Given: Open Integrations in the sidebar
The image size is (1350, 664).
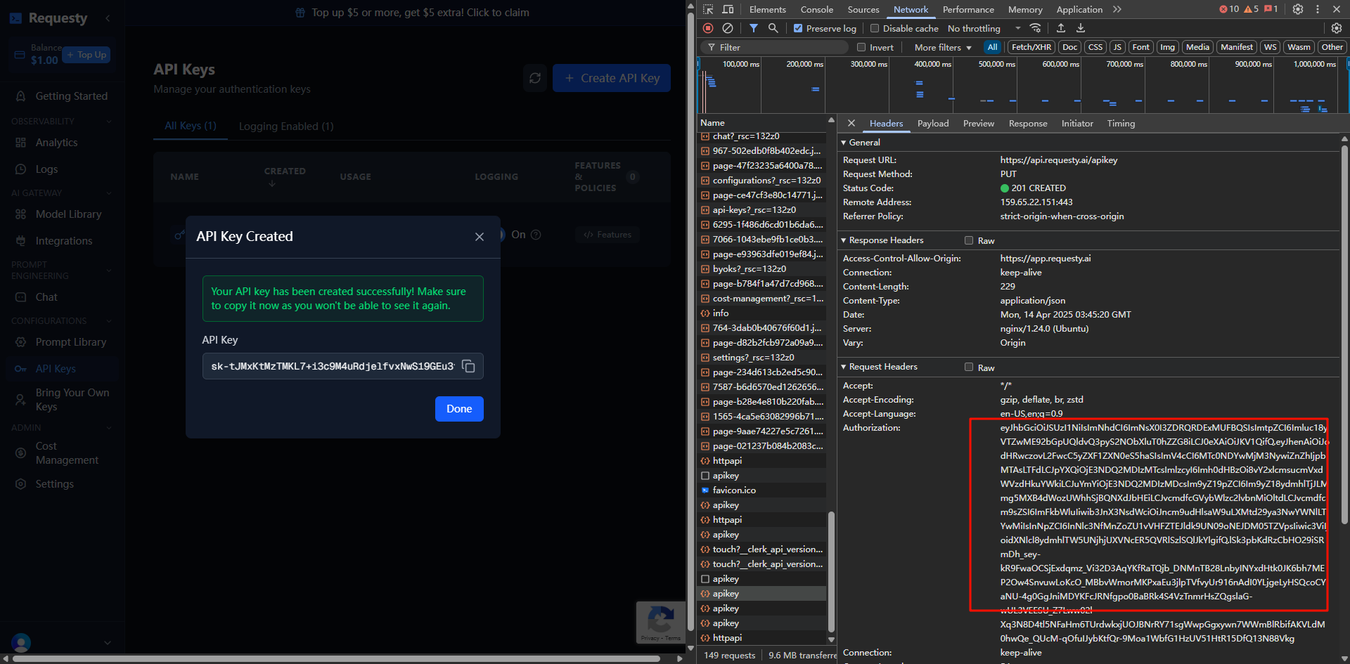Looking at the screenshot, I should 63,241.
